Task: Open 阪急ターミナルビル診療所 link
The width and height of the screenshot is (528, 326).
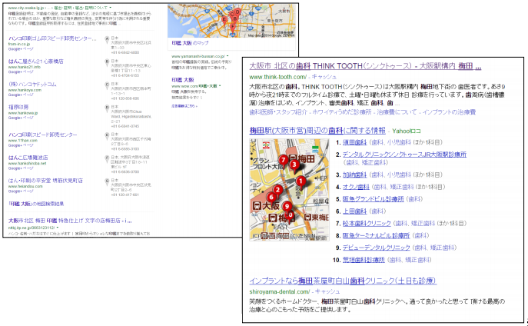Action: click(x=376, y=235)
